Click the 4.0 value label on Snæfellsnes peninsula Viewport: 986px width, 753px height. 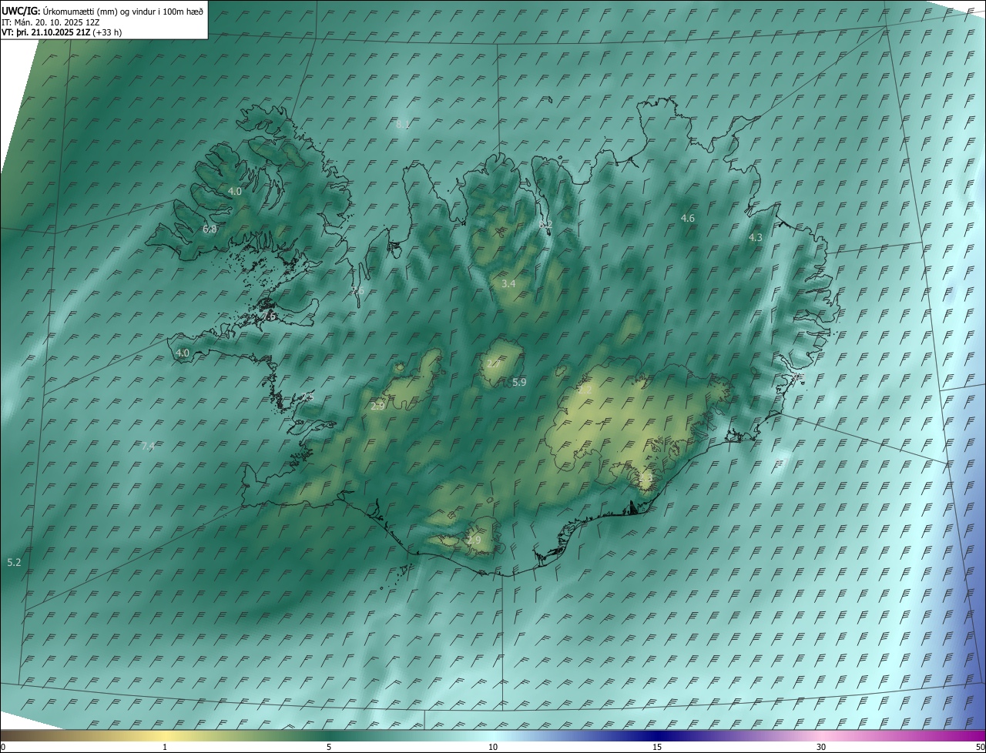click(x=183, y=353)
